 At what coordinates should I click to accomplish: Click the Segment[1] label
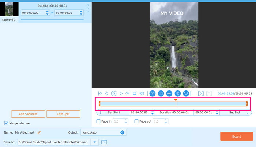9,20
